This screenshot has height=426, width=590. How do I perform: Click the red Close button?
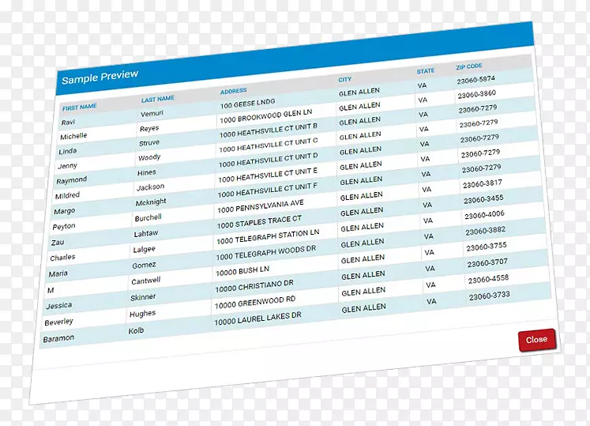[x=536, y=339]
